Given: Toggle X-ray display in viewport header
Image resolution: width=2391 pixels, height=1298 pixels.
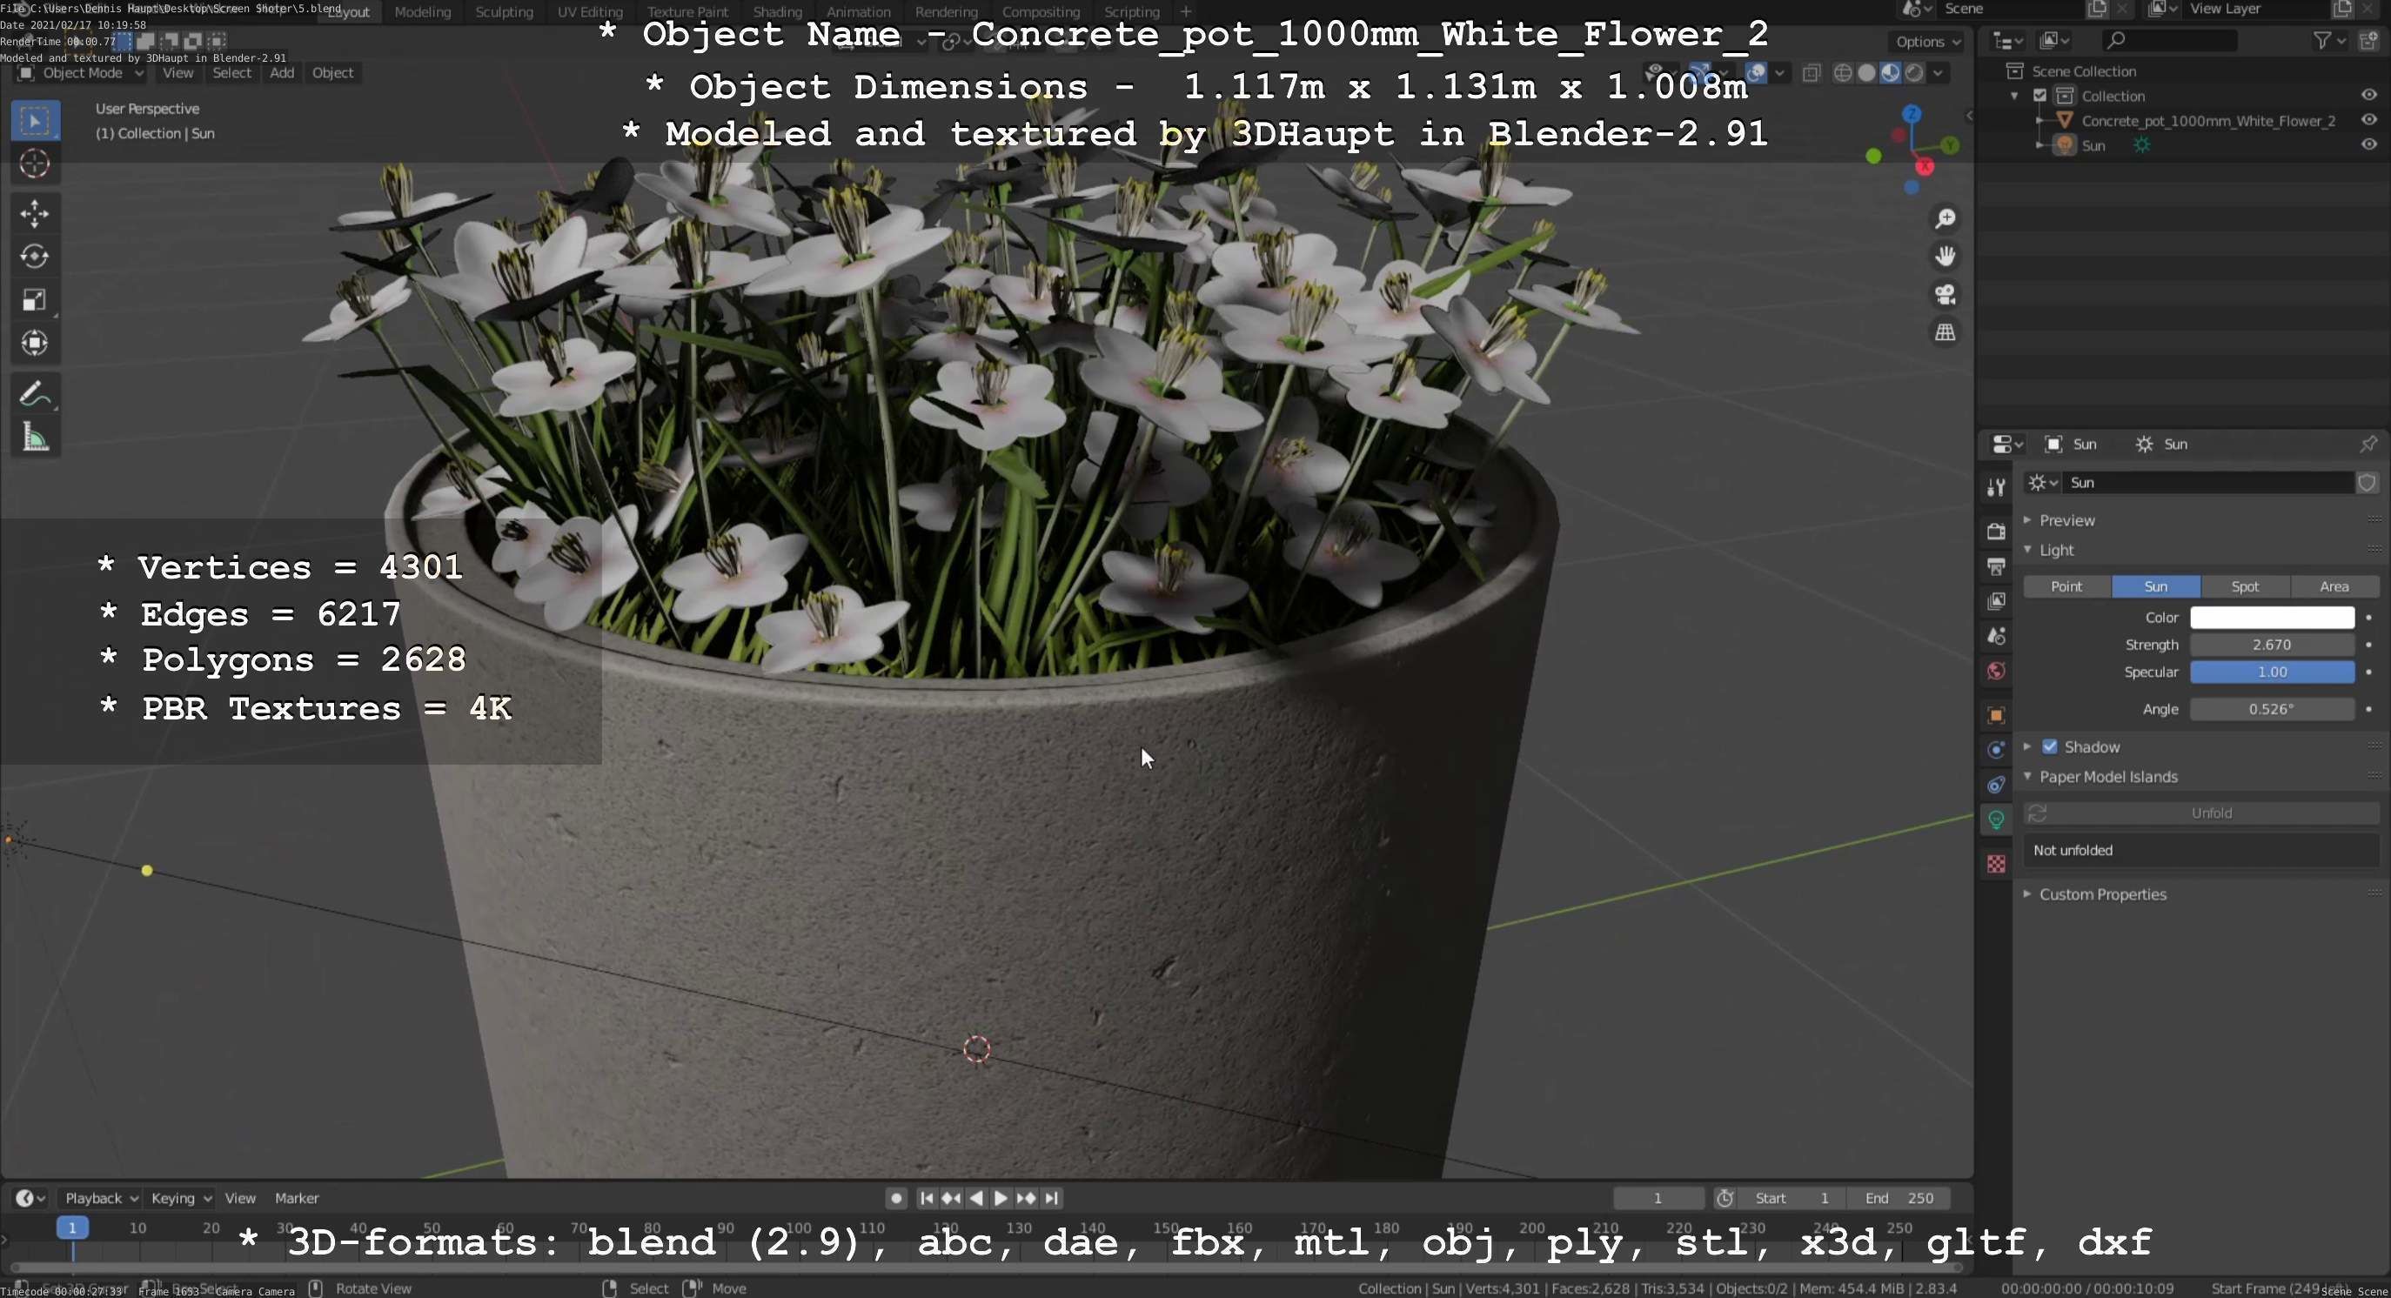Looking at the screenshot, I should click(x=1811, y=73).
